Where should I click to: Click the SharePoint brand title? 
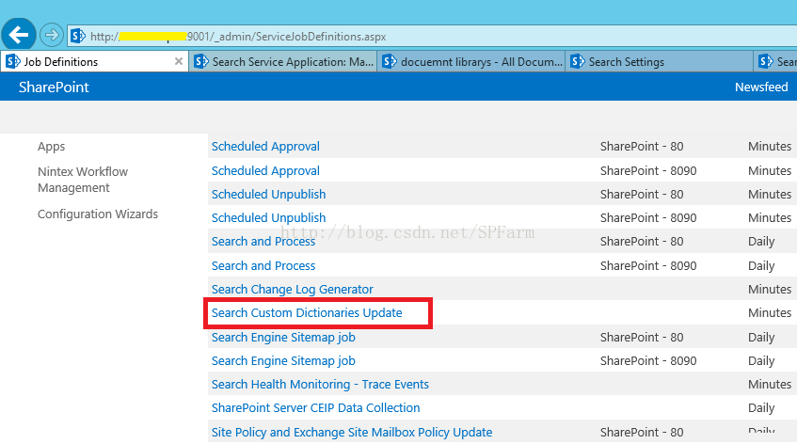coord(54,87)
